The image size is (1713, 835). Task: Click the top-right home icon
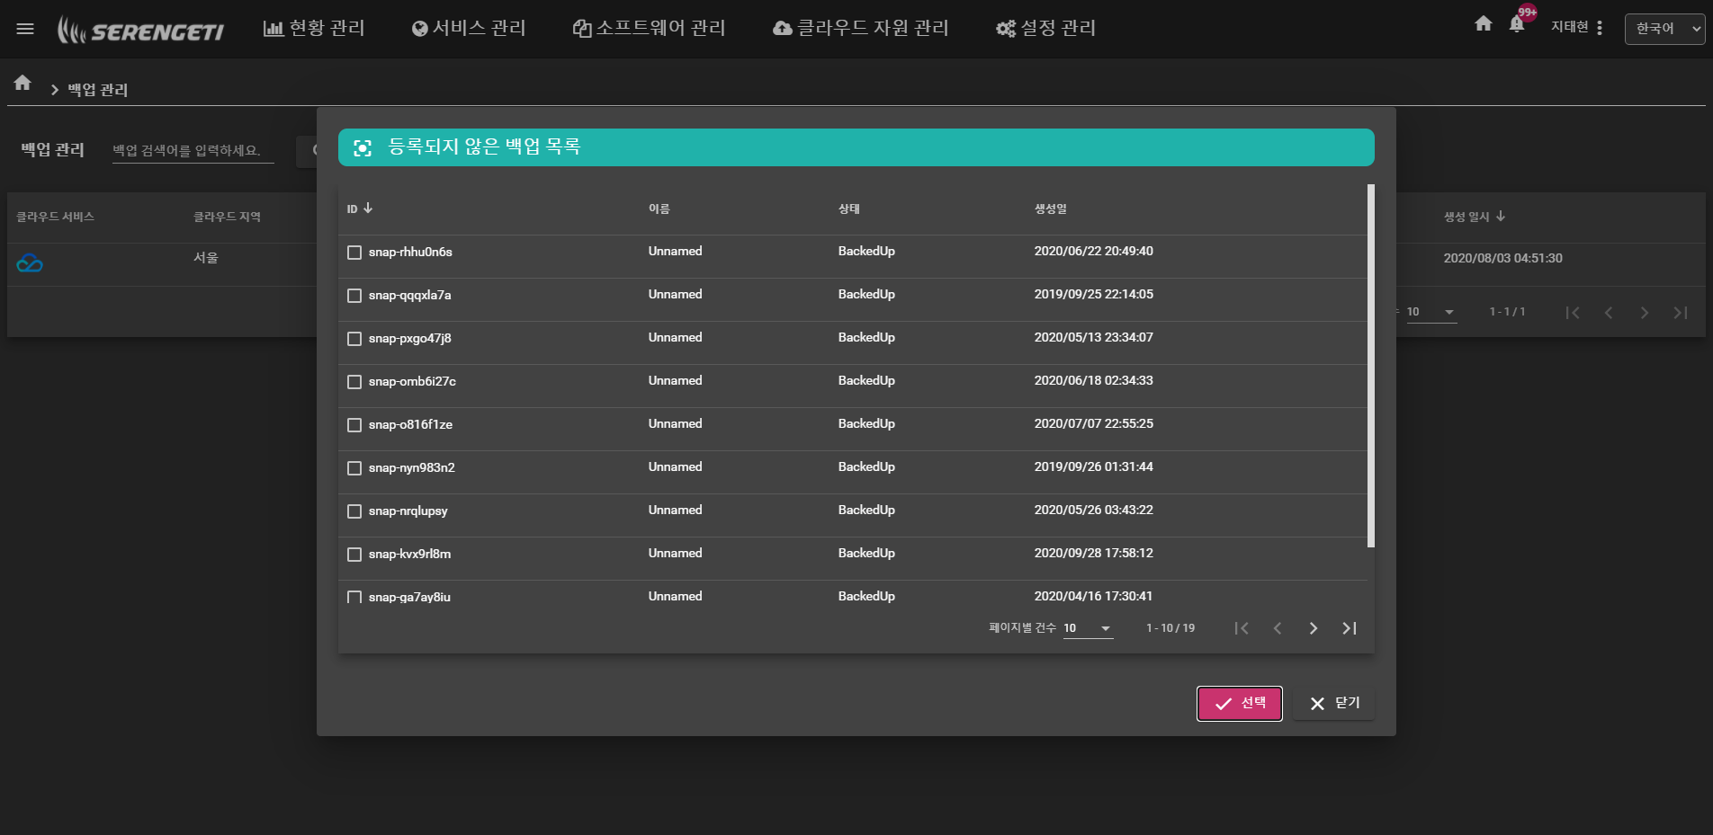tap(1484, 23)
